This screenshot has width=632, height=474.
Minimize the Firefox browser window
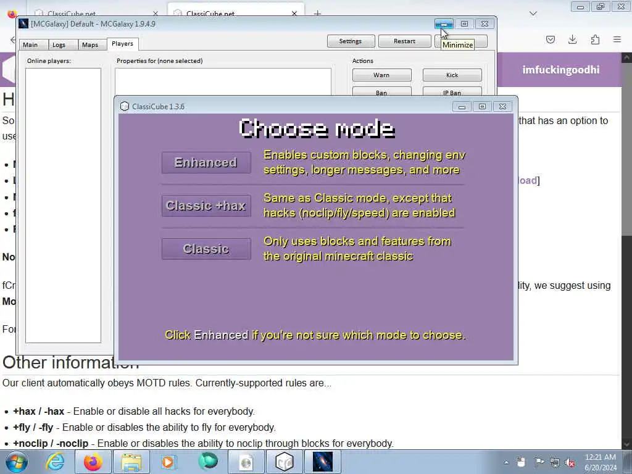(x=580, y=7)
